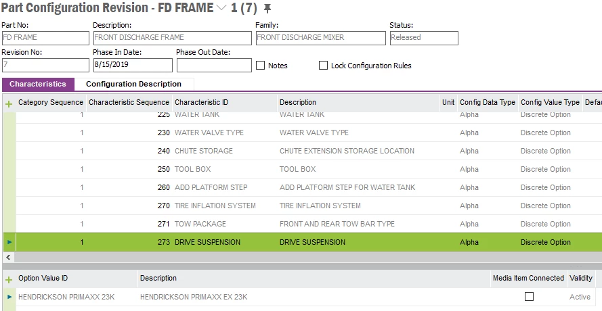
Task: Toggle Lock Configuration Rules checkbox
Action: coord(323,66)
